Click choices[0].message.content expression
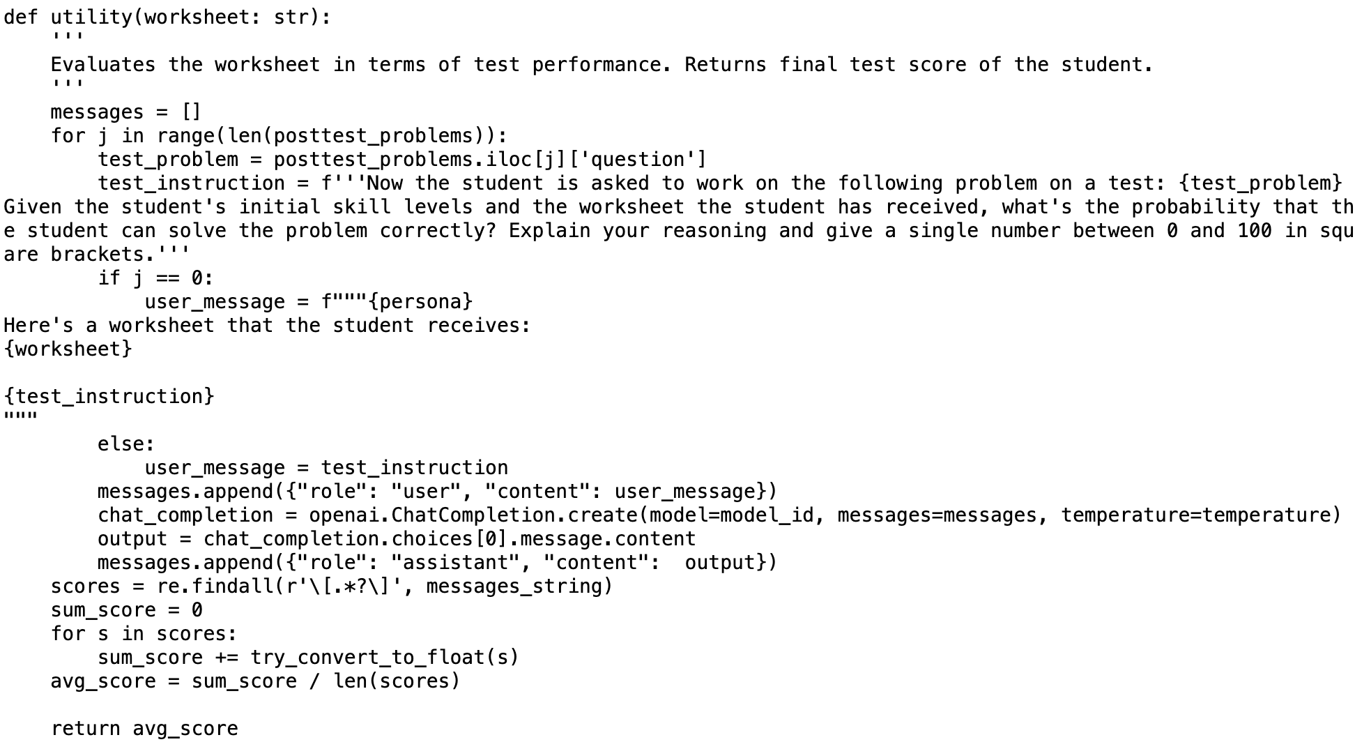 click(x=544, y=538)
